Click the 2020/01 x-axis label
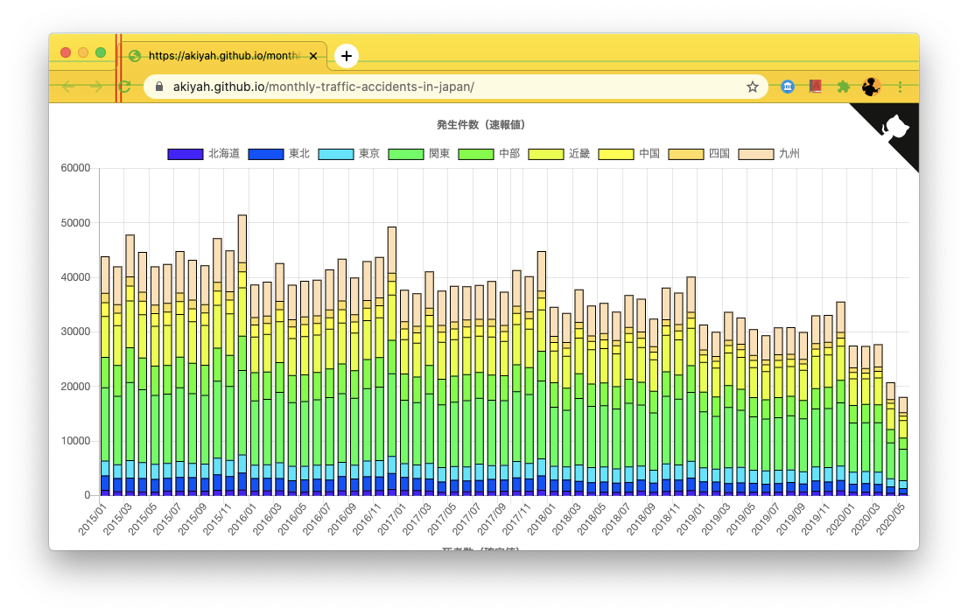Image resolution: width=968 pixels, height=615 pixels. [x=840, y=519]
